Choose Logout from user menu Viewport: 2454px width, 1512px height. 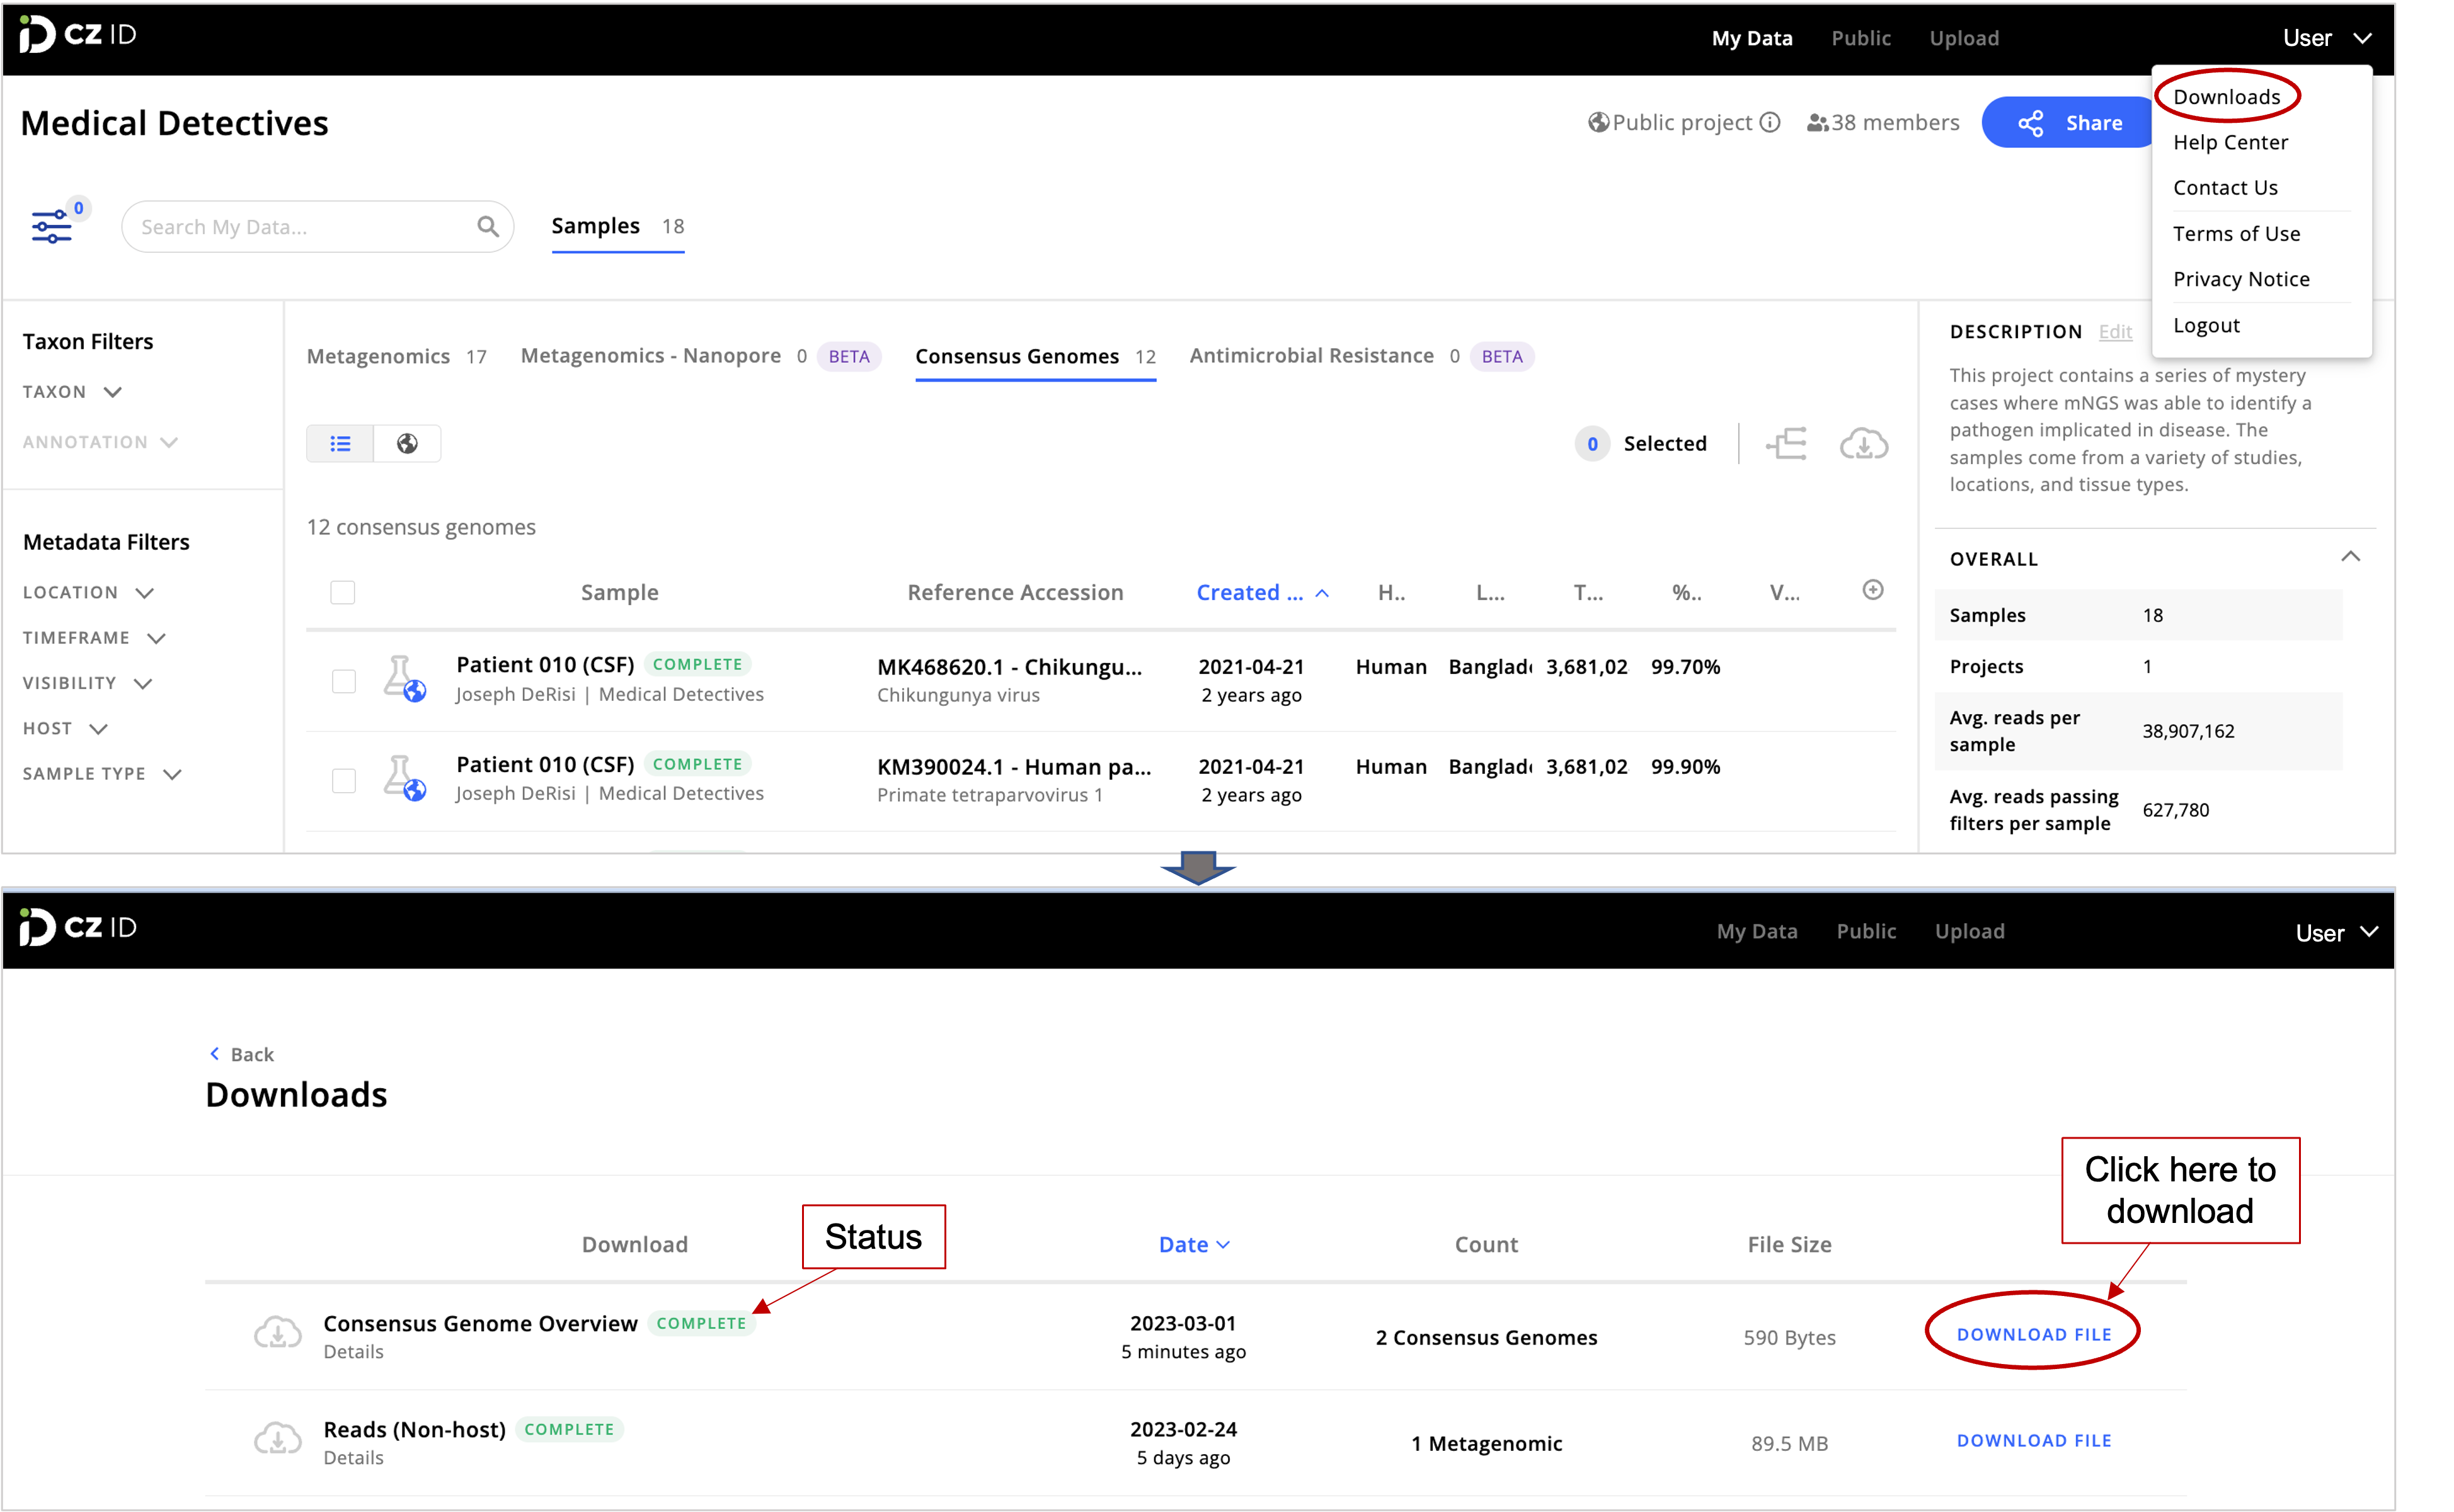pyautogui.click(x=2207, y=325)
